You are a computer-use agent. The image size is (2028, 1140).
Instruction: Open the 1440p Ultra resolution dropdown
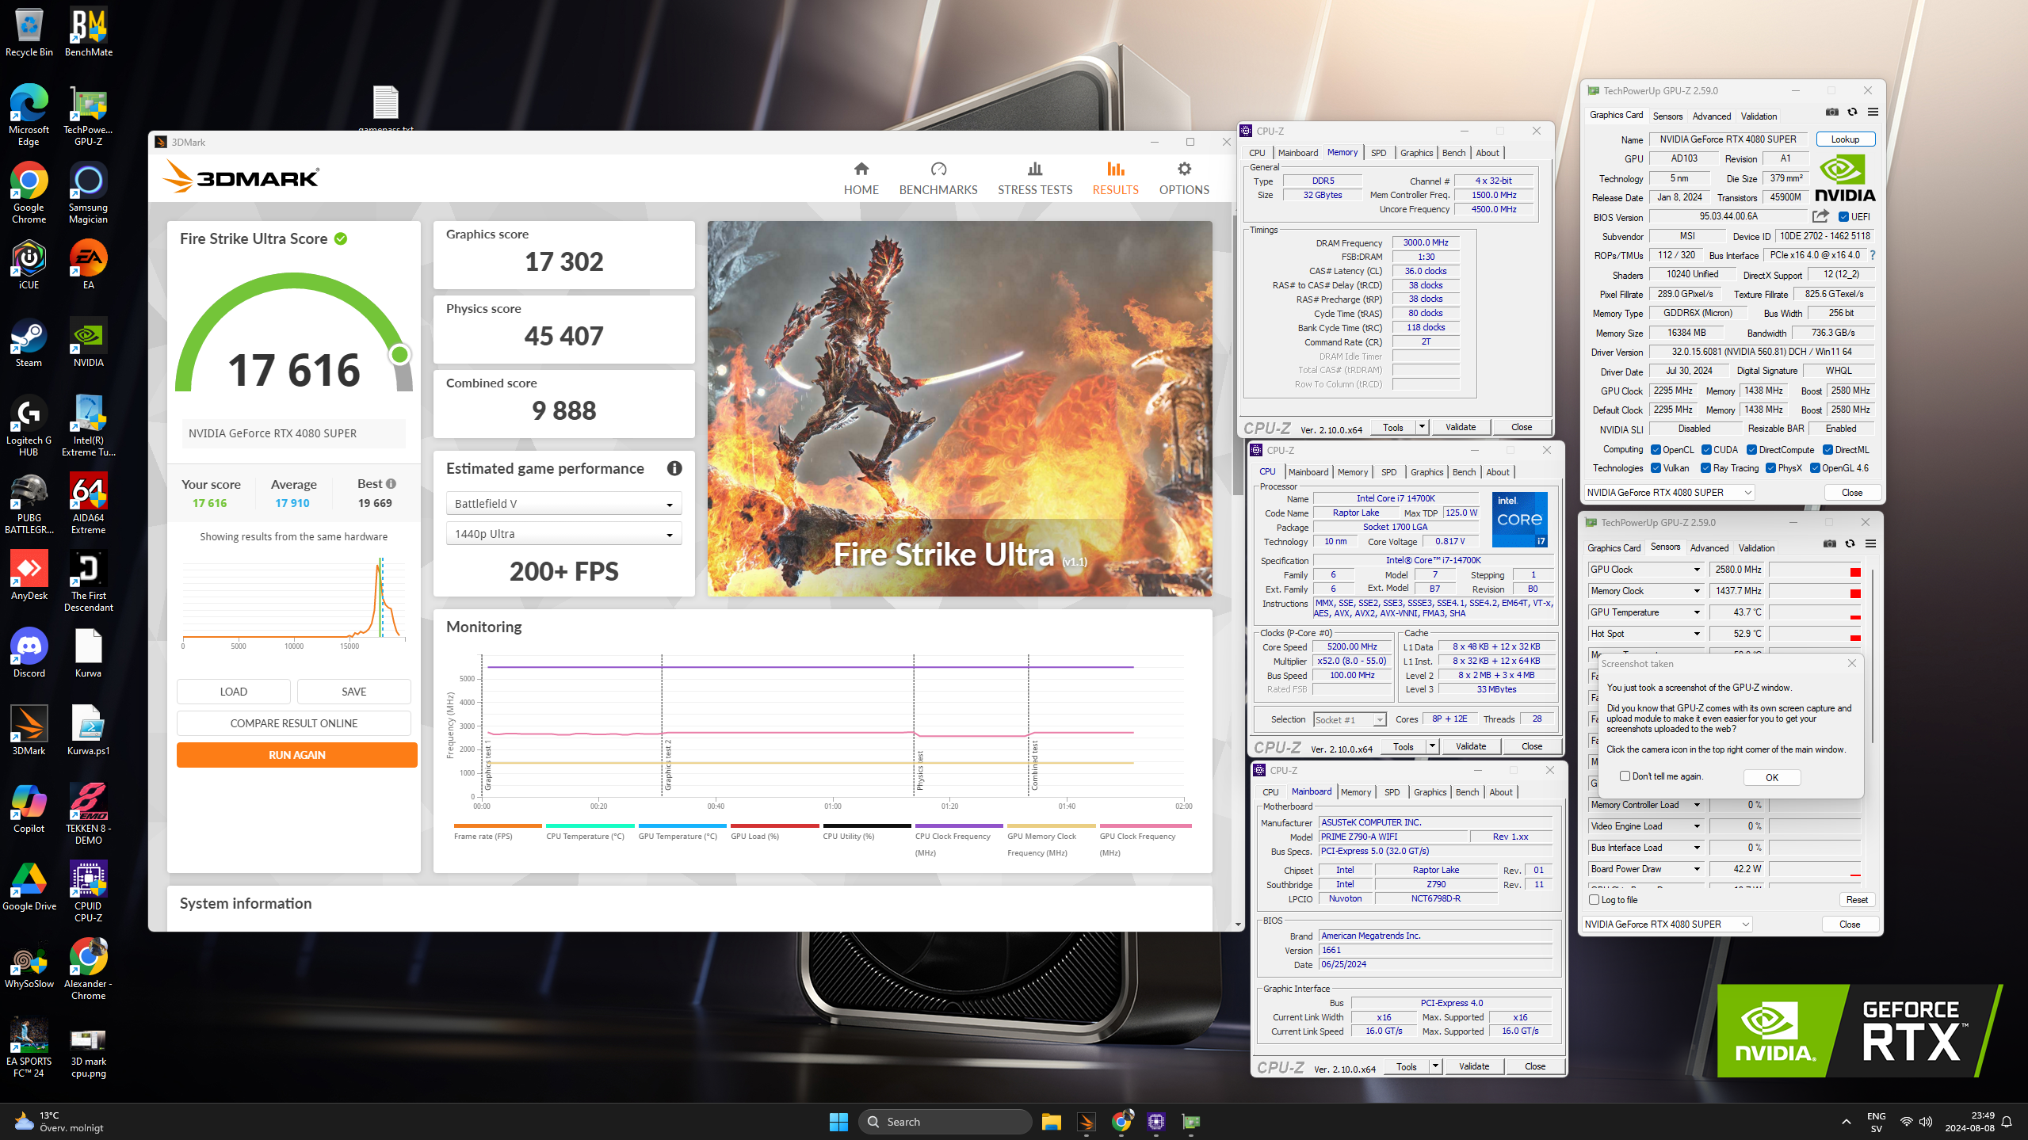[563, 533]
